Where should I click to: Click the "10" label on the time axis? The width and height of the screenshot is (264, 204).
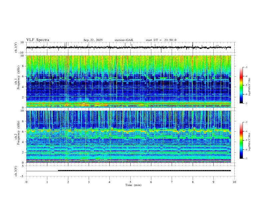[234, 182]
